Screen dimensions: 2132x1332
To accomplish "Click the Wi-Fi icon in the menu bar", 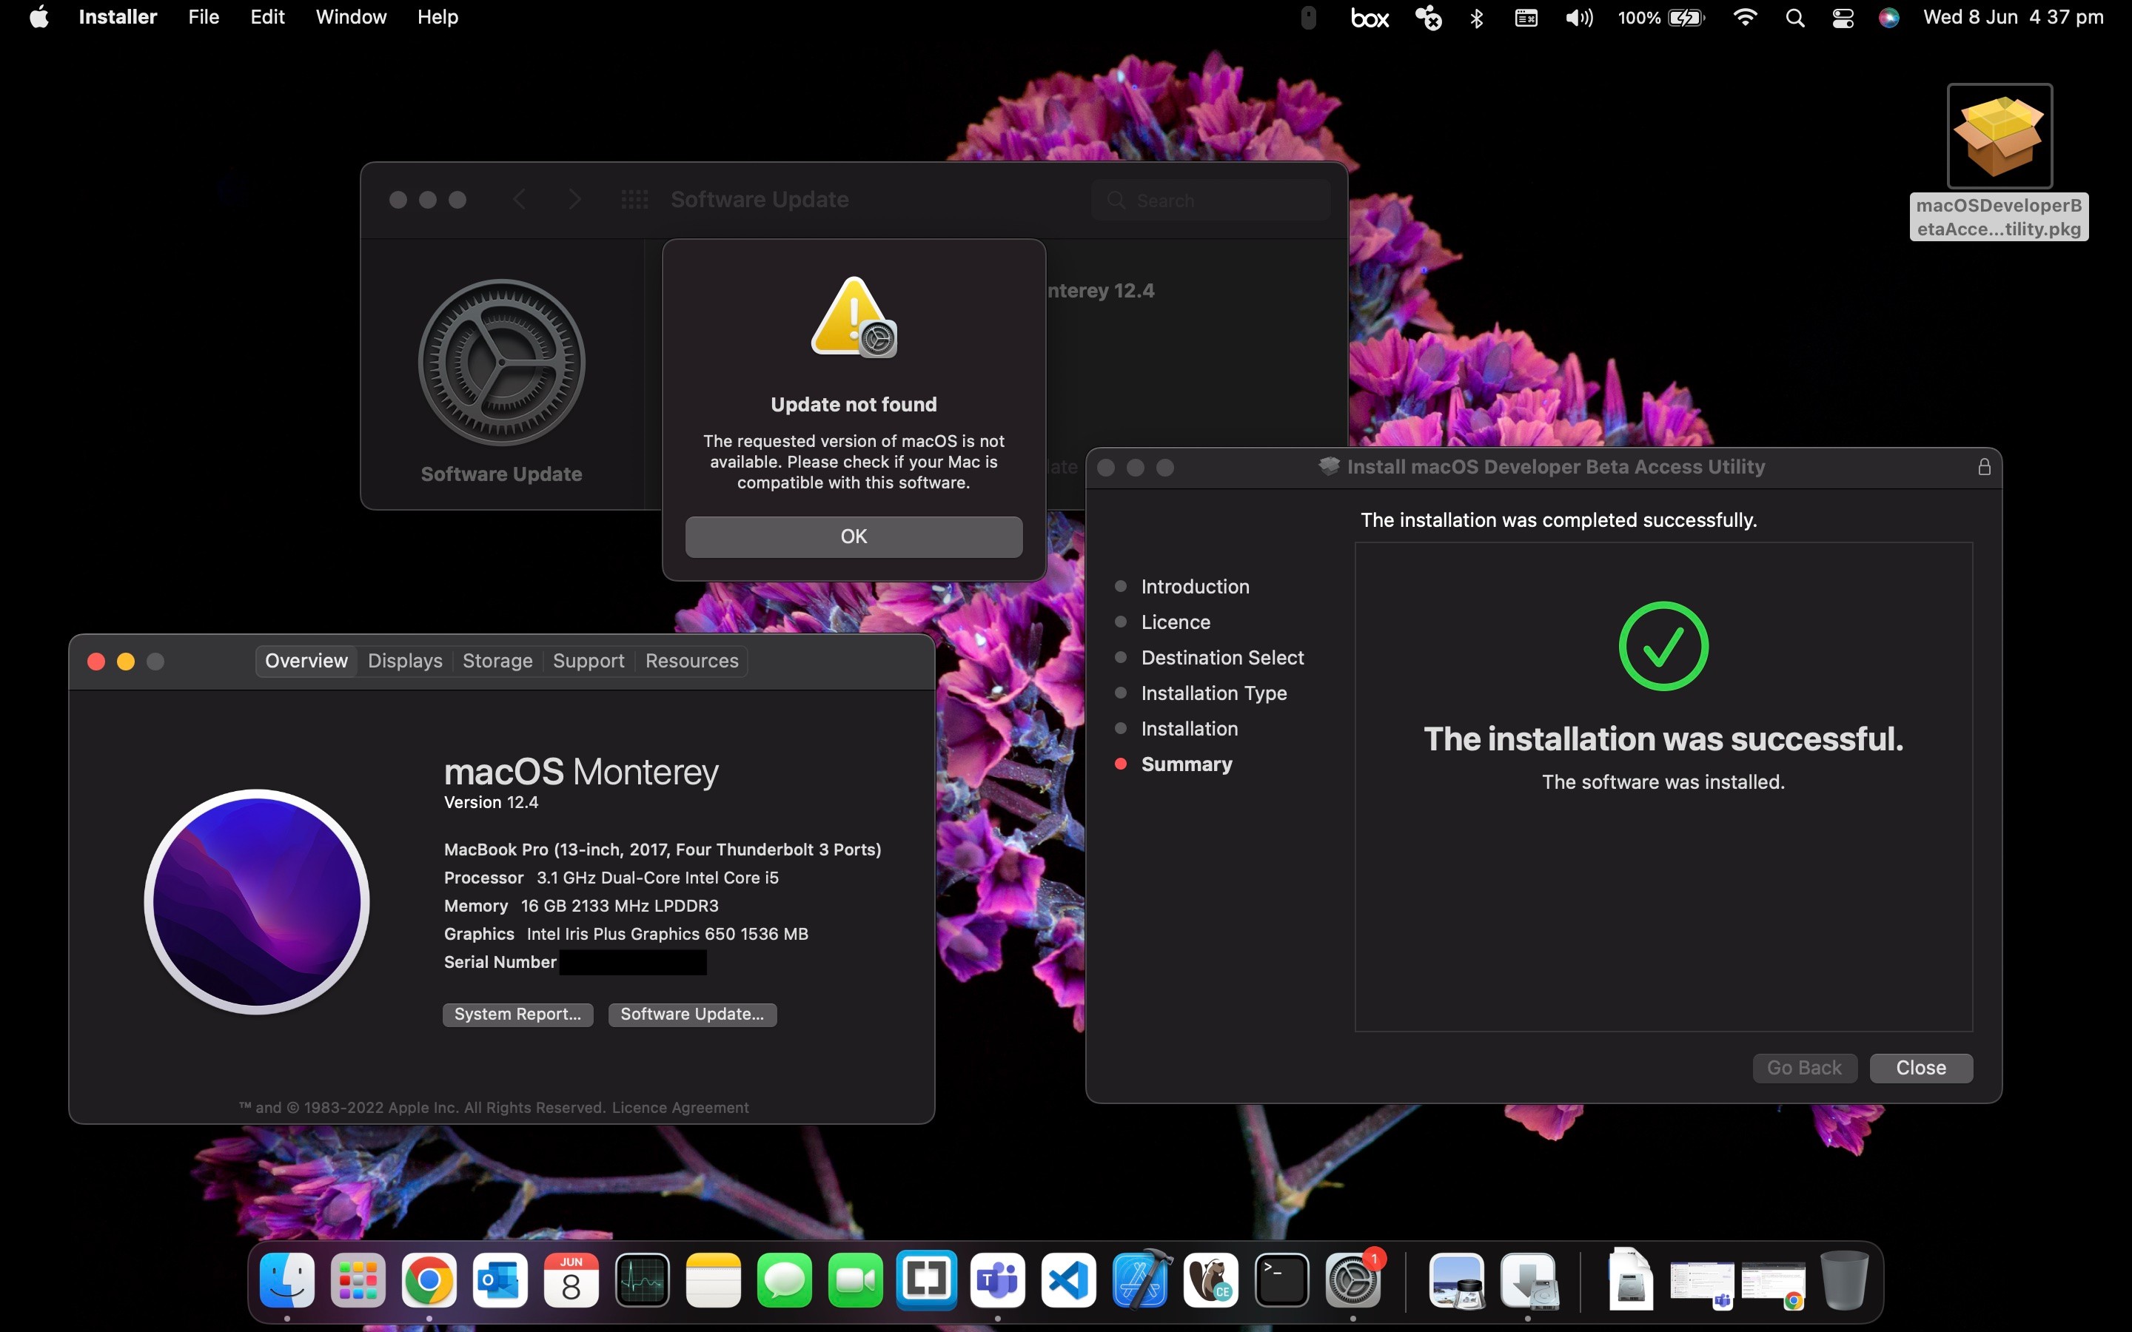I will (1746, 18).
